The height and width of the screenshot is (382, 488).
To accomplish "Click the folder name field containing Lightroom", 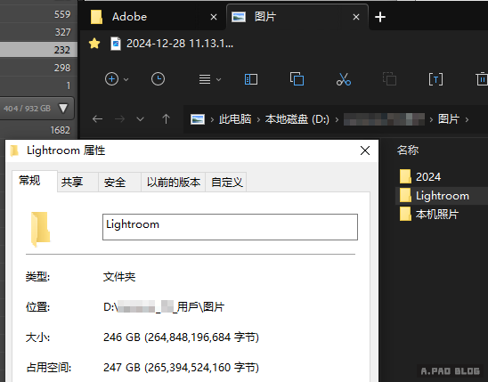I will [230, 227].
